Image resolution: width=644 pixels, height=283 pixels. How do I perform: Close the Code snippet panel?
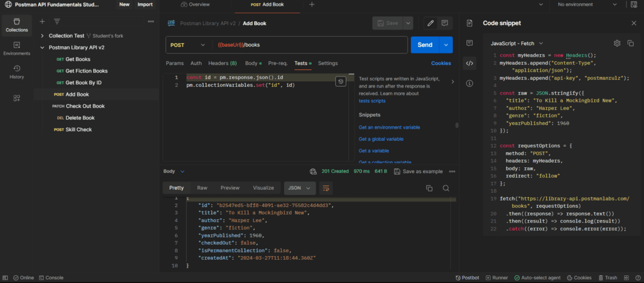pyautogui.click(x=633, y=23)
